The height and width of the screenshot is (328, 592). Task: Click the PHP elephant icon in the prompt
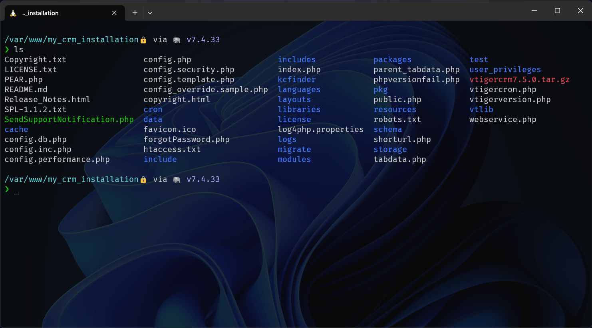177,40
